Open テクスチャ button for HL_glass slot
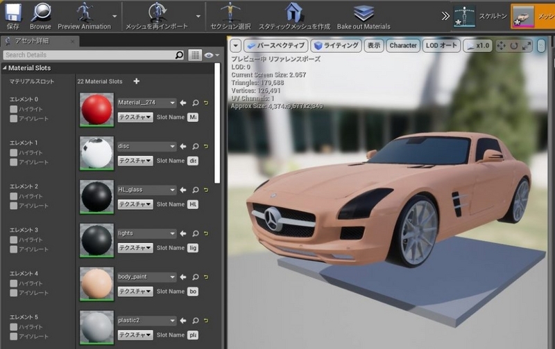555x349 pixels. point(135,204)
